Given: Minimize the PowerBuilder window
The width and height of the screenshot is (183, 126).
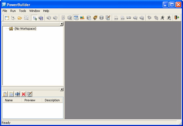Looking at the screenshot, I should (x=165, y=5).
